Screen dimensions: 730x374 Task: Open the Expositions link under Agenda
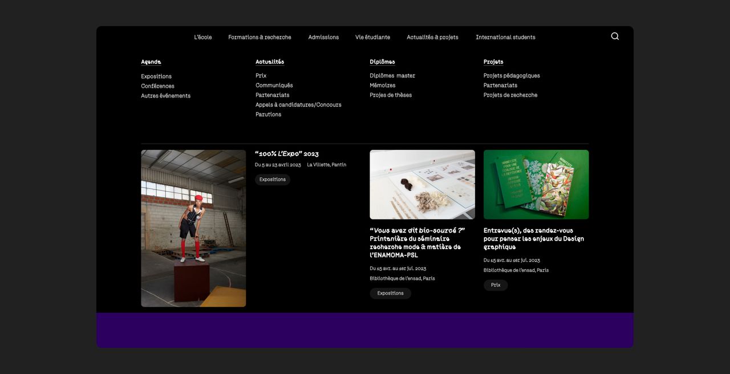(156, 76)
